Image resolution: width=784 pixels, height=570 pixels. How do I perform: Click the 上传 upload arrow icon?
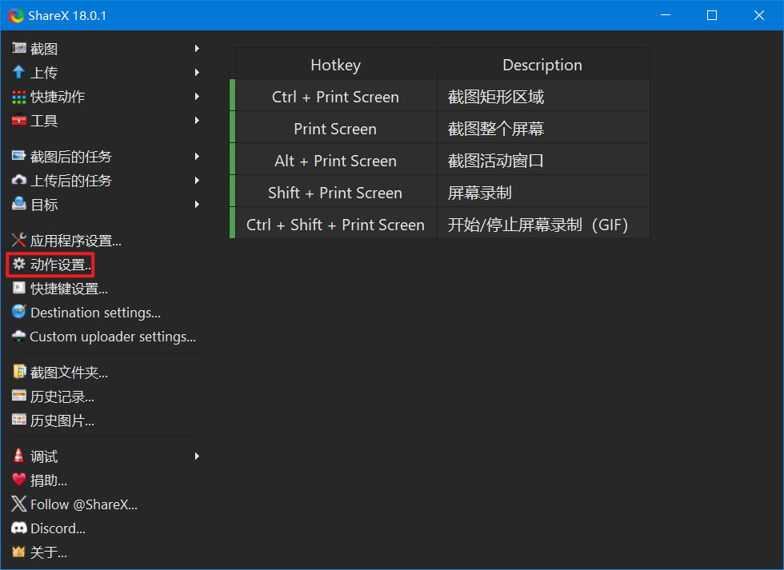point(19,73)
